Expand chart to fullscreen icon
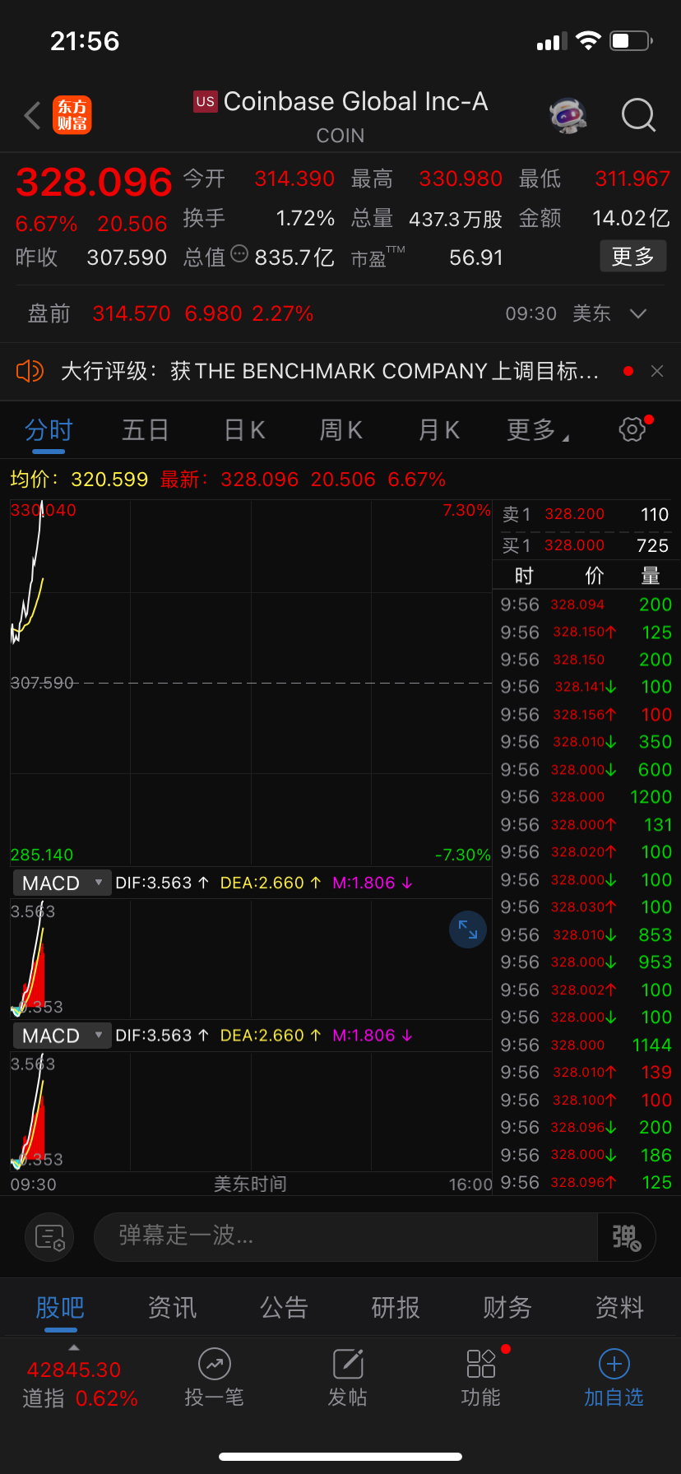 468,929
